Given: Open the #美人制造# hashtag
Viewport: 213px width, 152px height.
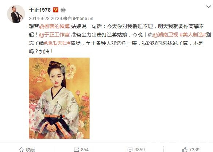Looking at the screenshot, I should (x=193, y=35).
